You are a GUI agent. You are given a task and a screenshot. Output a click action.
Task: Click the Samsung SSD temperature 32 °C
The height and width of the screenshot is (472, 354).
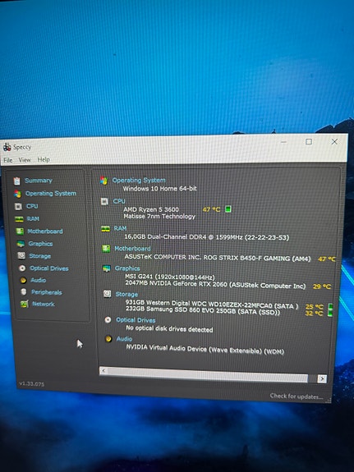click(315, 314)
